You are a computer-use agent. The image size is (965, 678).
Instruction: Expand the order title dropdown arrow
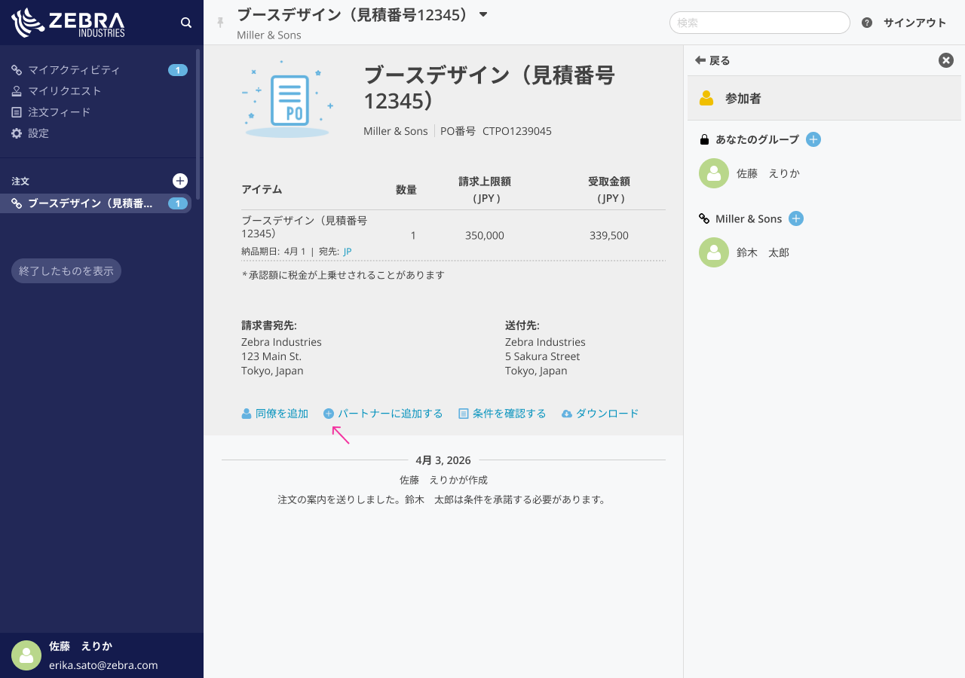click(483, 14)
